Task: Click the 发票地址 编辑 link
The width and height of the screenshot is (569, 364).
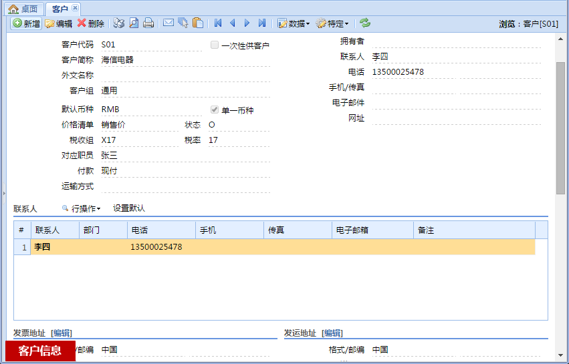Action: pos(62,333)
